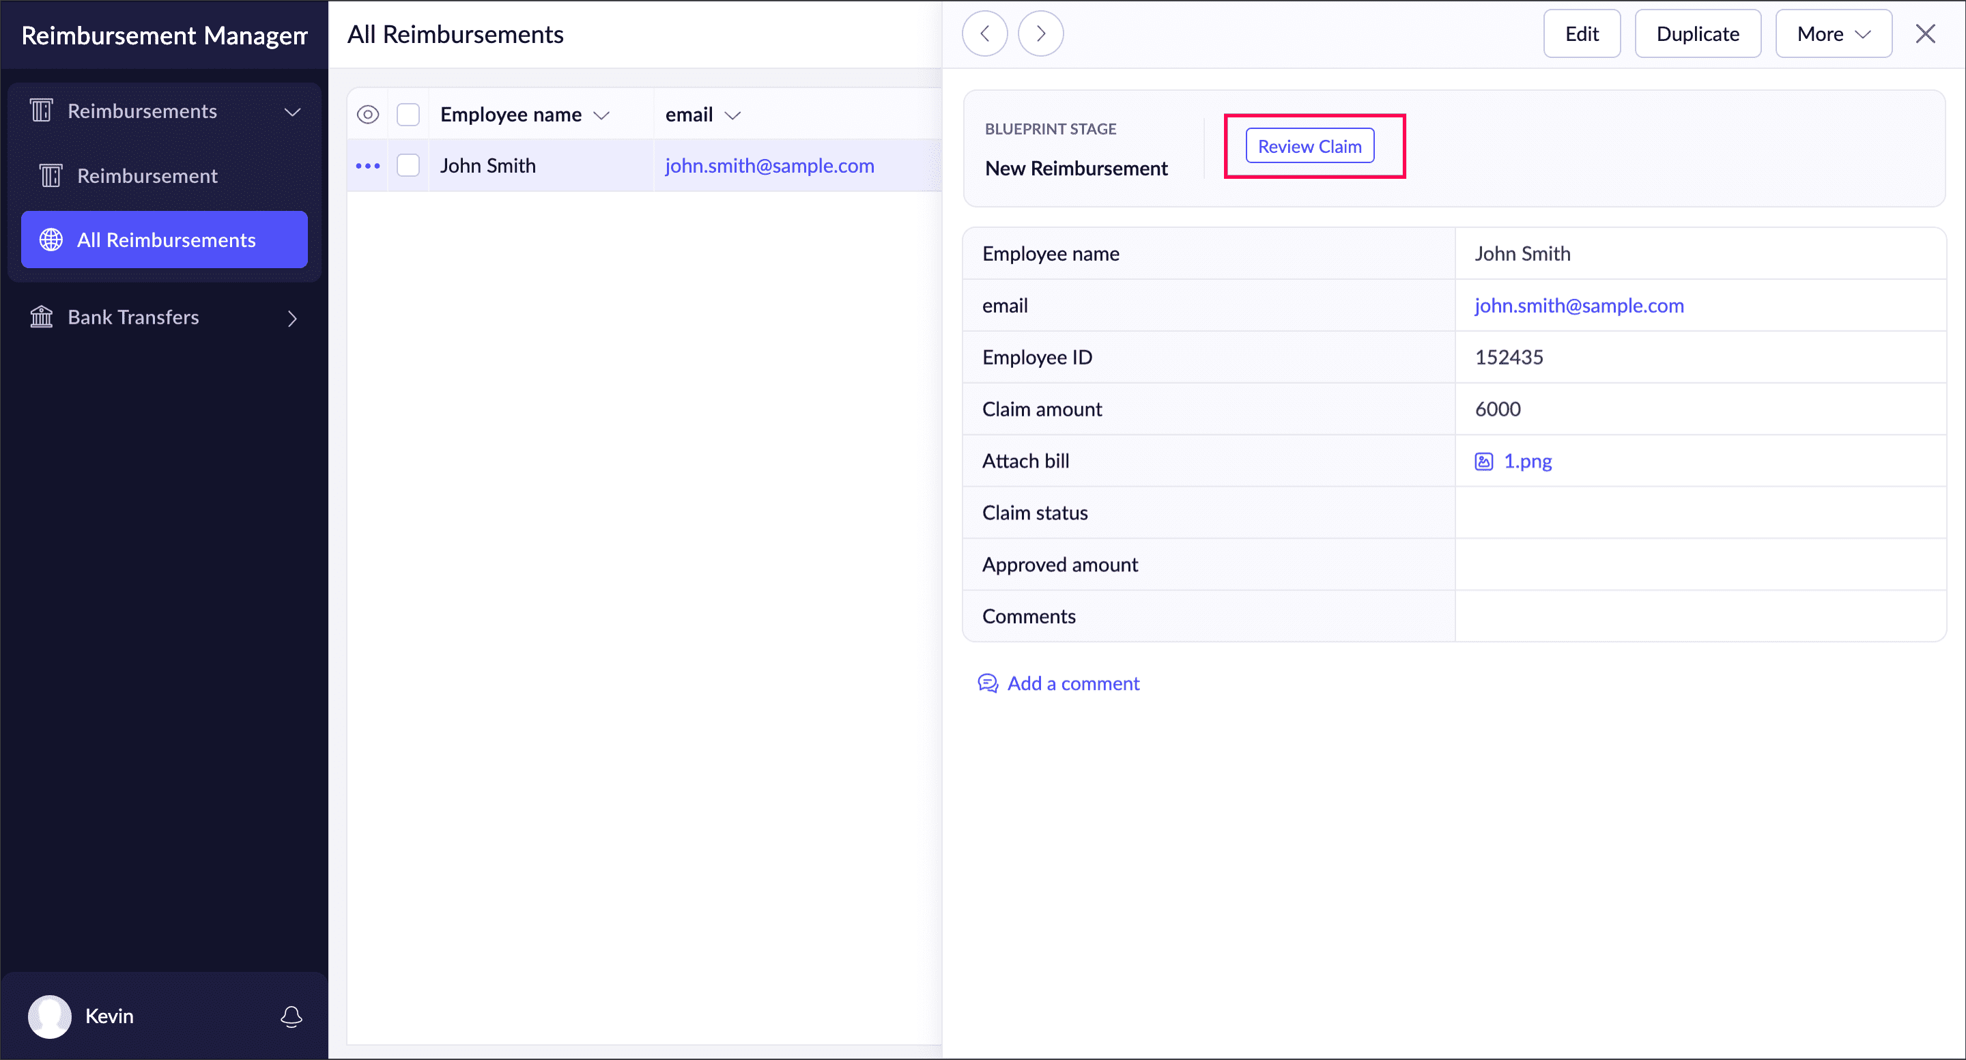This screenshot has width=1966, height=1060.
Task: Click Kevin's profile avatar
Action: coord(50,1016)
